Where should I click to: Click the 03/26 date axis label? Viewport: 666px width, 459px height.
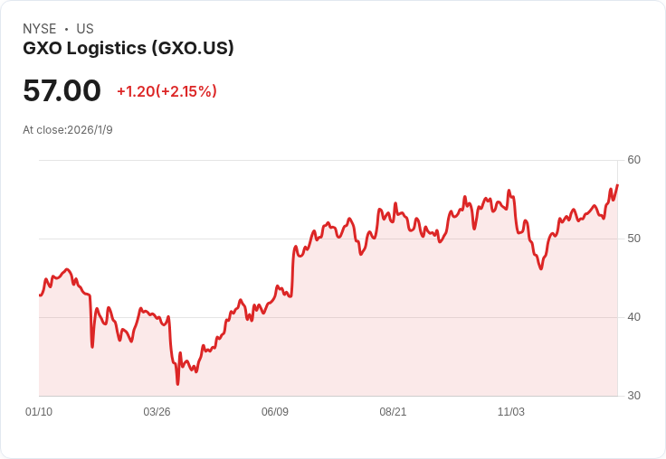click(x=157, y=412)
